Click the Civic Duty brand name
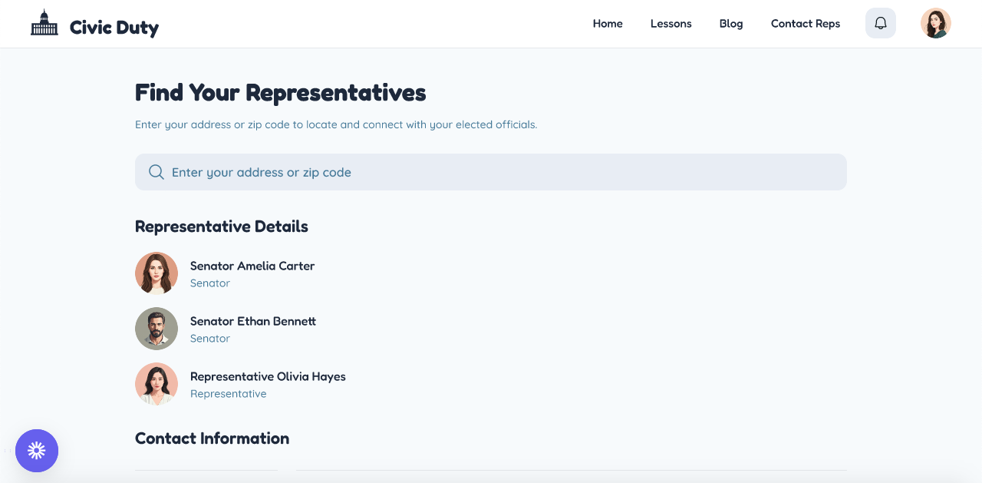 tap(114, 28)
